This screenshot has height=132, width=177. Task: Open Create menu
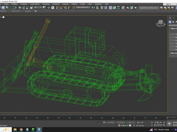coord(6,4)
